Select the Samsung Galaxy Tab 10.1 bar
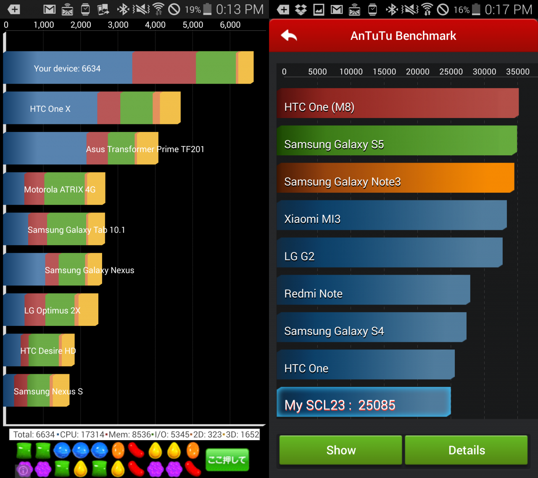Screen dimensions: 538x478 click(x=54, y=229)
